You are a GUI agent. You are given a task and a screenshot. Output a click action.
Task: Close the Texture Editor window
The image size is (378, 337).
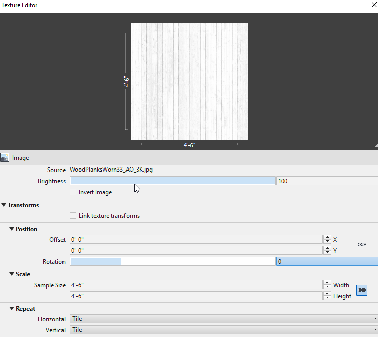click(x=374, y=5)
